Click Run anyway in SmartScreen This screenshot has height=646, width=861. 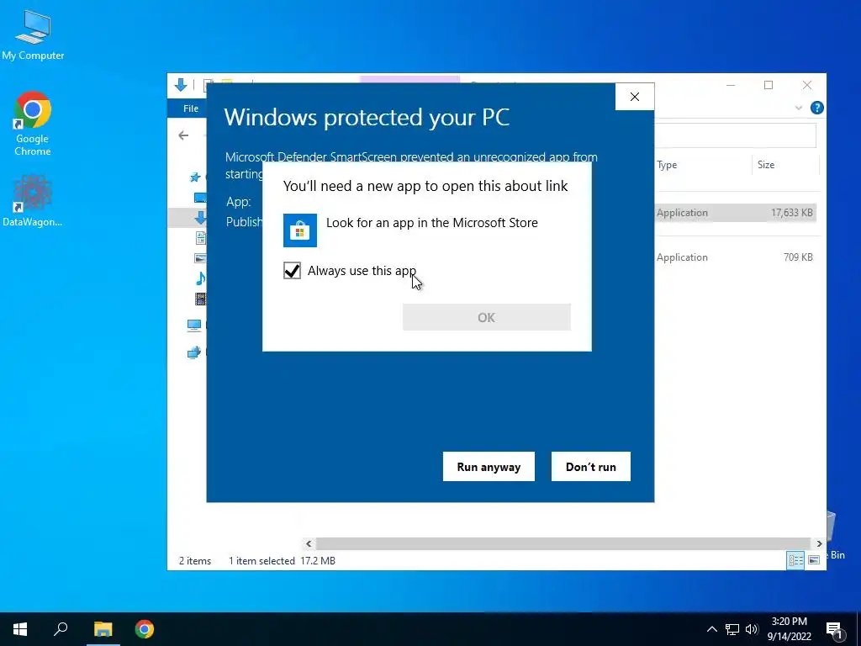(x=489, y=466)
